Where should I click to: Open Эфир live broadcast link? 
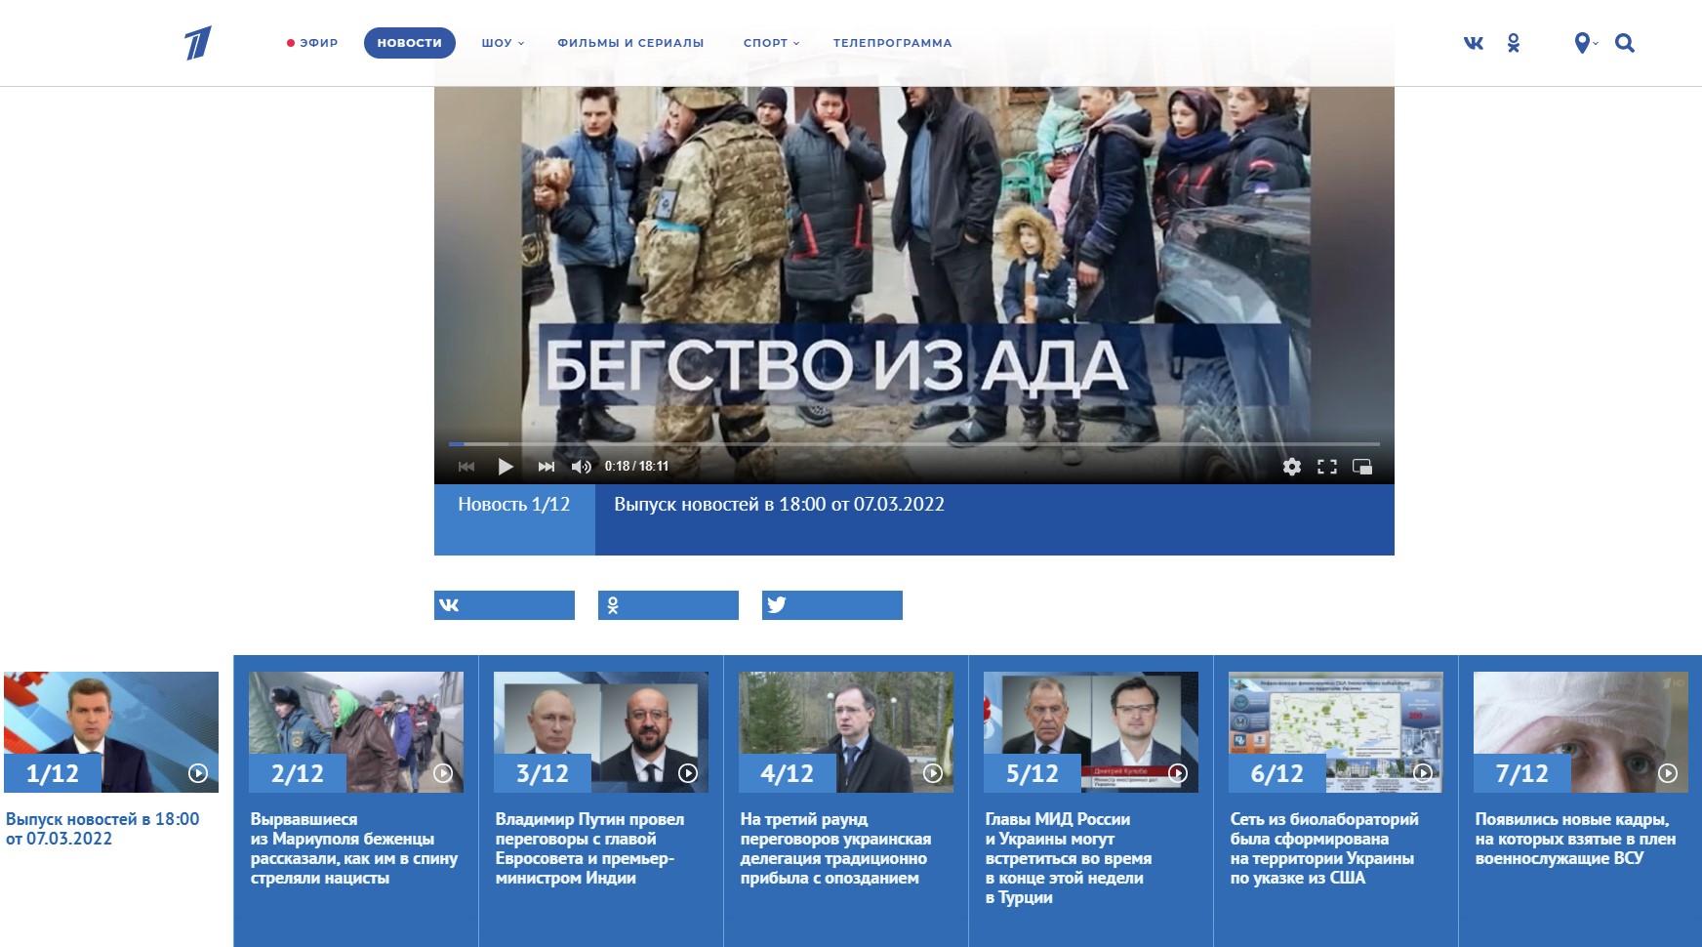[x=312, y=43]
